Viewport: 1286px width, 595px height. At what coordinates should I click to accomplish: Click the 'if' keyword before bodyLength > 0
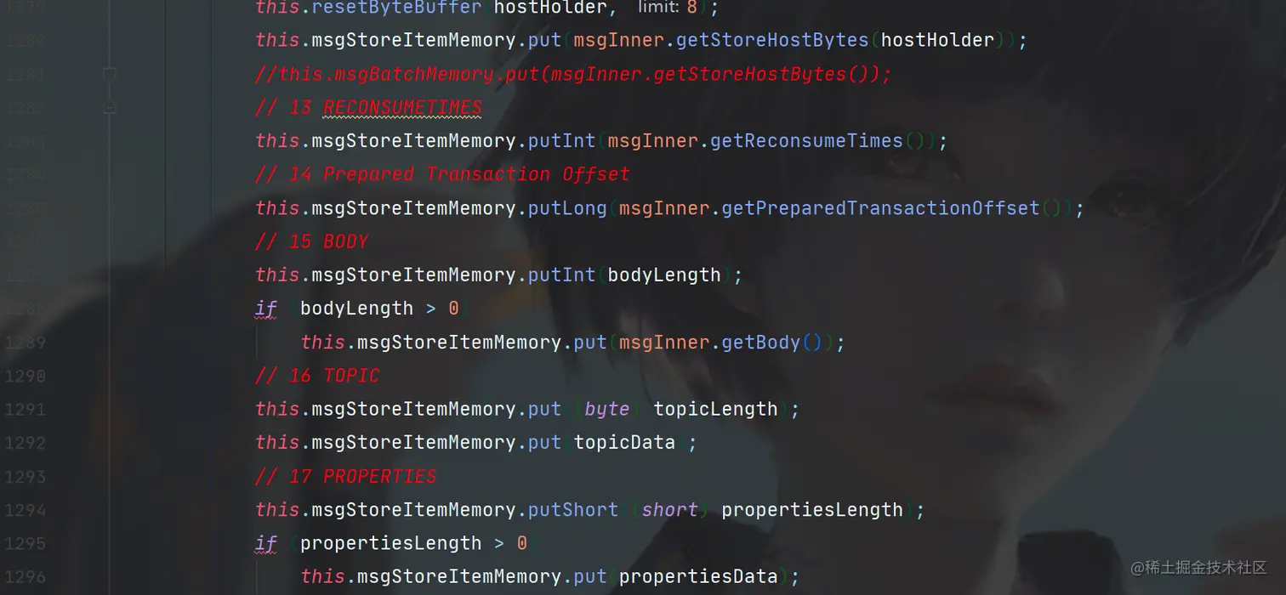tap(266, 309)
